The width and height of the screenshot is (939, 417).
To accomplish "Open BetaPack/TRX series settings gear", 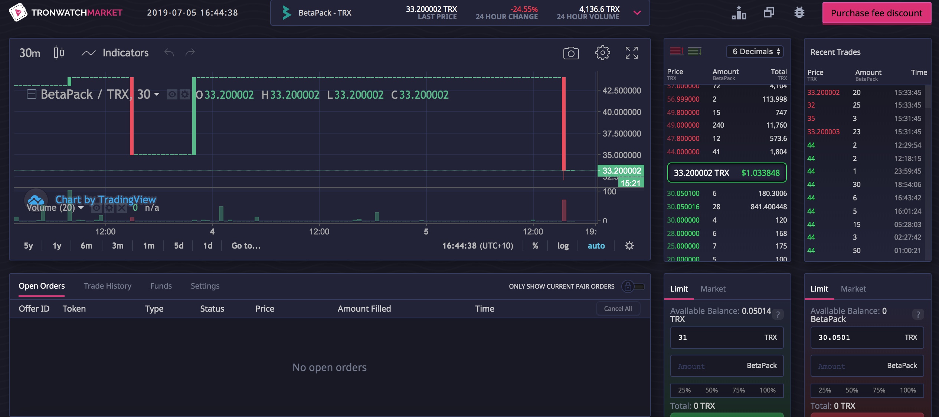I will tap(184, 95).
